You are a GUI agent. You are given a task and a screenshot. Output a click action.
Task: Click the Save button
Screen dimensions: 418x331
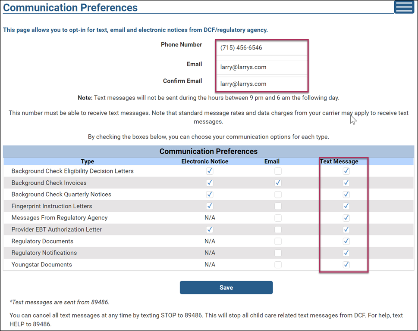pos(226,288)
